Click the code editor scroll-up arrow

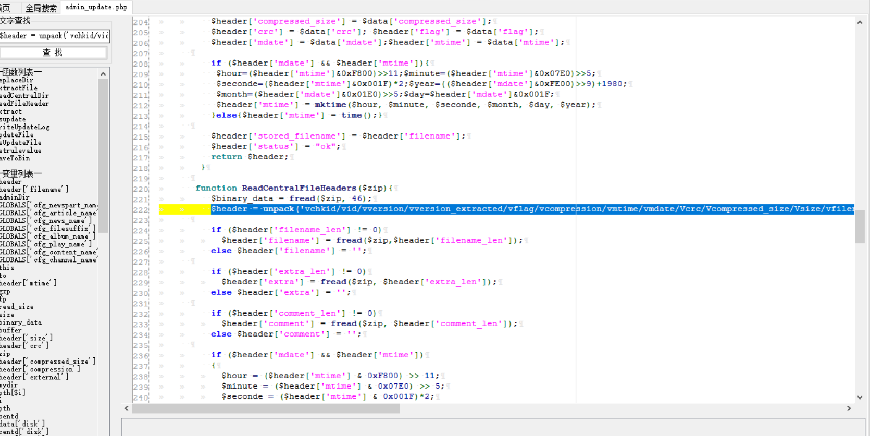pyautogui.click(x=860, y=22)
